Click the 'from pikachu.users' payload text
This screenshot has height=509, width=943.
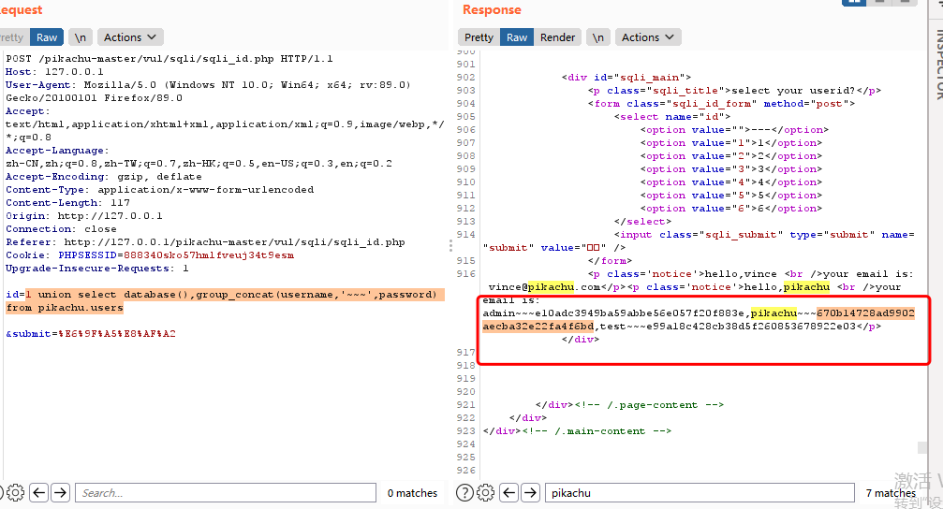(x=65, y=308)
